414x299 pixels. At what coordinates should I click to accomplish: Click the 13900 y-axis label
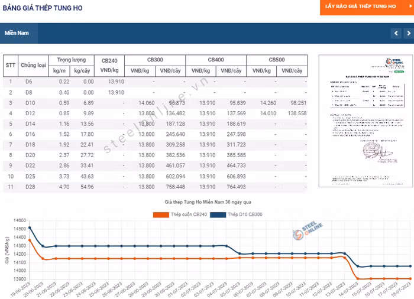pos(20,279)
